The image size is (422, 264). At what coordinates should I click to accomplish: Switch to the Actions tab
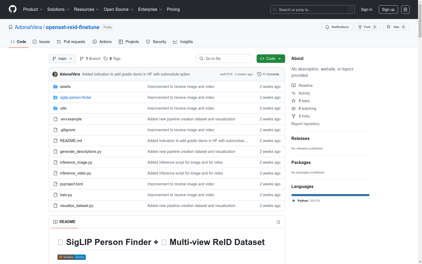[x=102, y=42]
